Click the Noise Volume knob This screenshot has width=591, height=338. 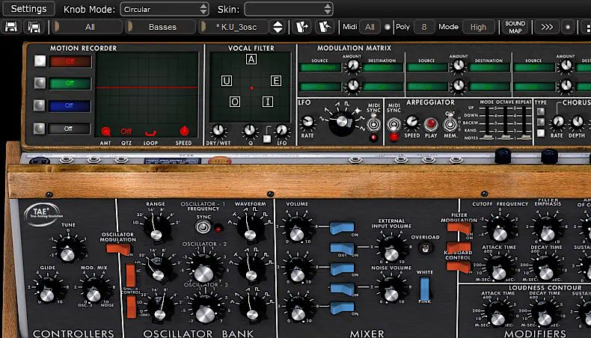click(391, 289)
